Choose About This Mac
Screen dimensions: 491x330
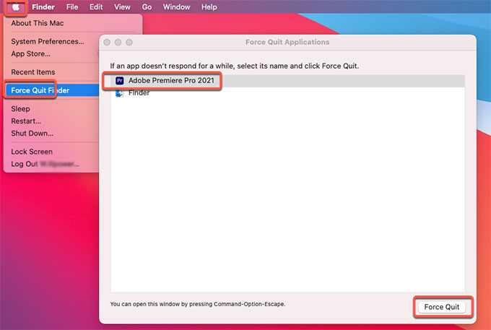coord(36,24)
